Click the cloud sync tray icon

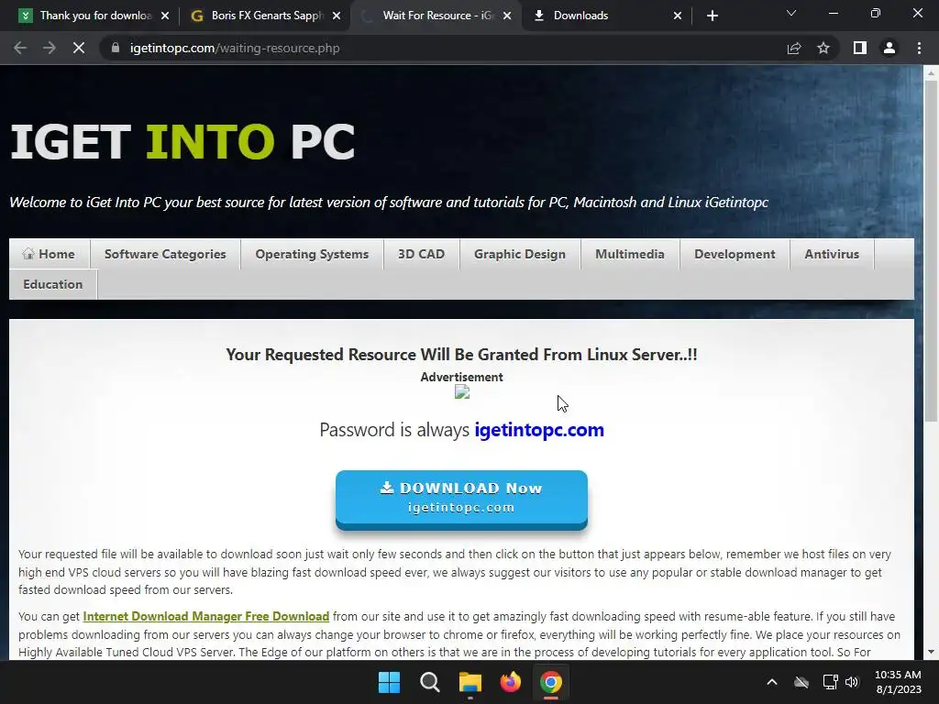(x=801, y=682)
